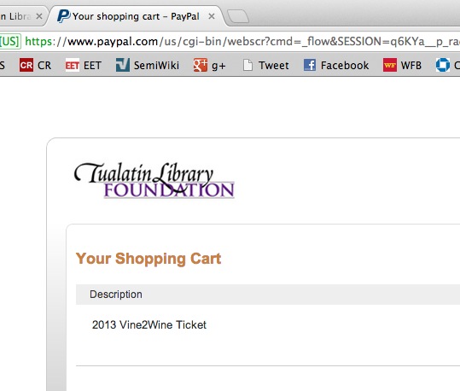Open the WFB Wells Fargo bookmark icon

click(x=390, y=65)
